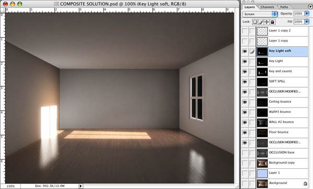Screen dimensions: 313x189
Task: Click the lock position move icon
Action: [267, 22]
